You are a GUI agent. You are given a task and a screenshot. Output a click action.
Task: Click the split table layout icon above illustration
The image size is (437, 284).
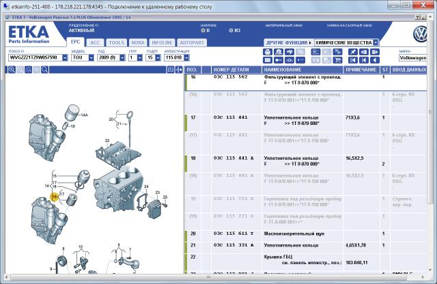171,70
